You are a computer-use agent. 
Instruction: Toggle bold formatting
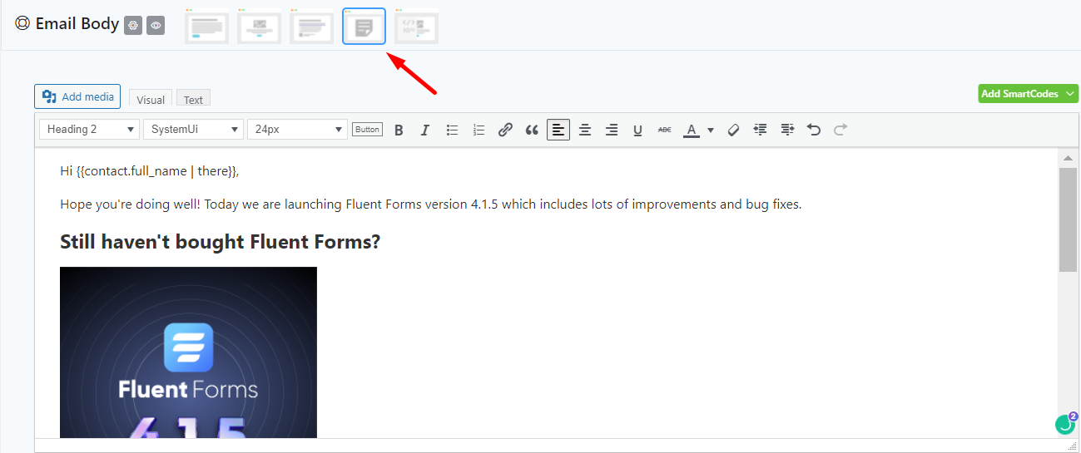(x=399, y=130)
